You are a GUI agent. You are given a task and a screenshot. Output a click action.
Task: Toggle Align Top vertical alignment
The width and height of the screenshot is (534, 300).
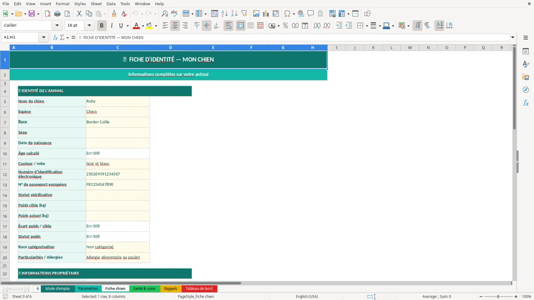point(197,26)
